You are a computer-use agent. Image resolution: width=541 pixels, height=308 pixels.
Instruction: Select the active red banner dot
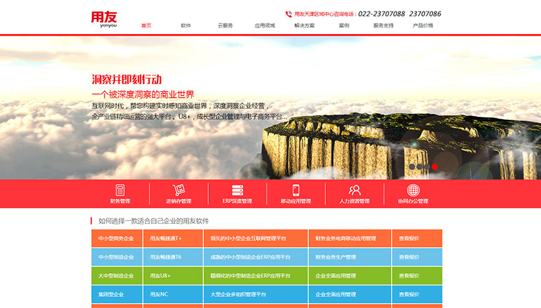(434, 166)
